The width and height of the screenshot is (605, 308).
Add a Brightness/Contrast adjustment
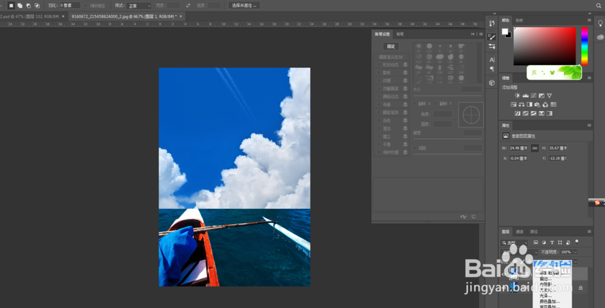[517, 95]
